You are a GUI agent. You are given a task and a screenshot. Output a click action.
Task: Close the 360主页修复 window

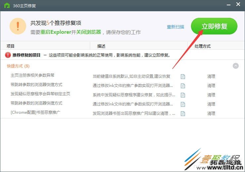pos(238,4)
